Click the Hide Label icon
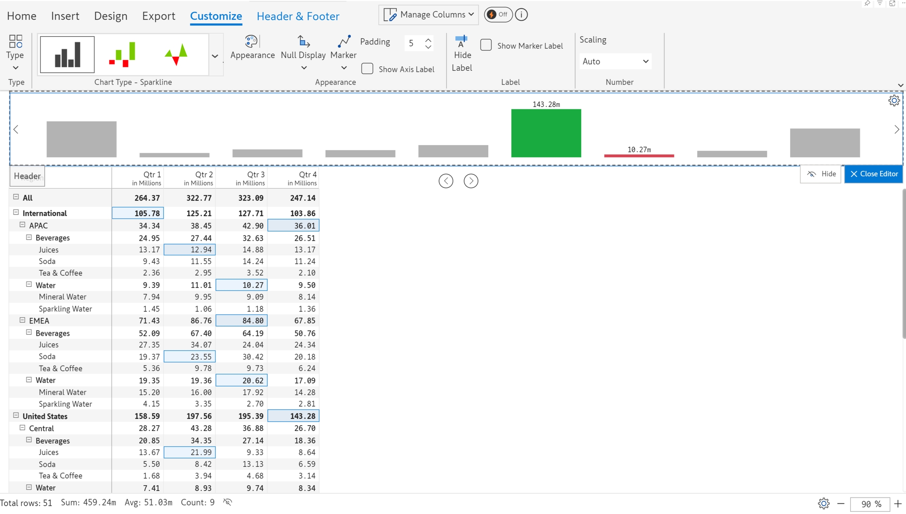The width and height of the screenshot is (906, 514). click(461, 42)
